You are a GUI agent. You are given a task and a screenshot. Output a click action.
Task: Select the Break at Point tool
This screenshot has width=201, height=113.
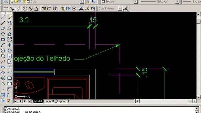(9, 78)
